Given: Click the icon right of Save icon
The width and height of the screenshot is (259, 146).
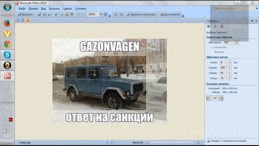Looking at the screenshot, I should pyautogui.click(x=44, y=15).
